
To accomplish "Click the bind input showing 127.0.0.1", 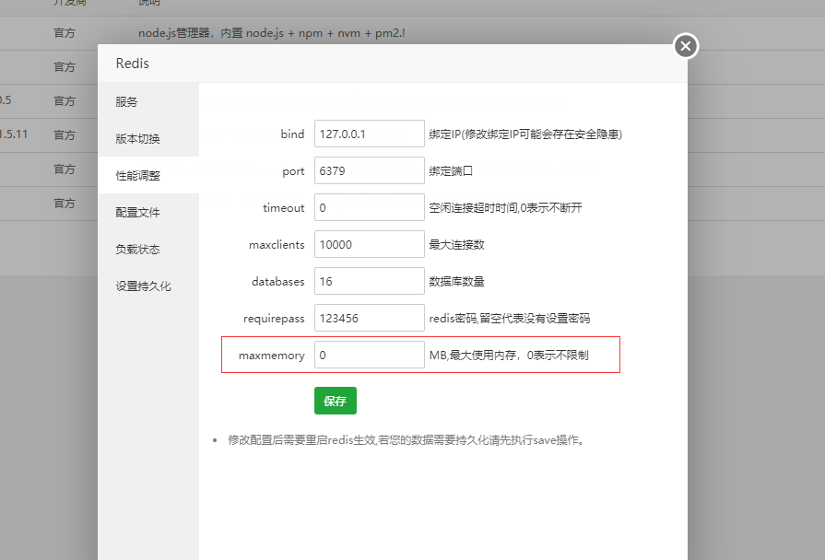I will point(369,134).
